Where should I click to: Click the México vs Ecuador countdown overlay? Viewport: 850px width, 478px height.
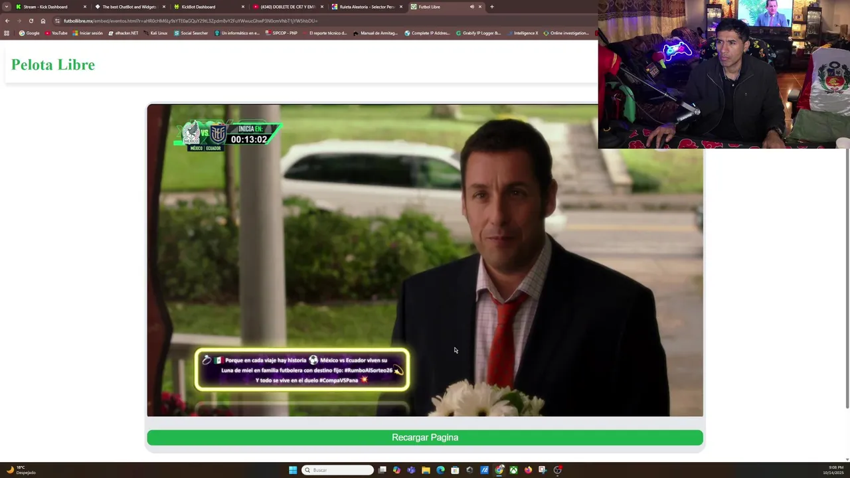point(228,135)
